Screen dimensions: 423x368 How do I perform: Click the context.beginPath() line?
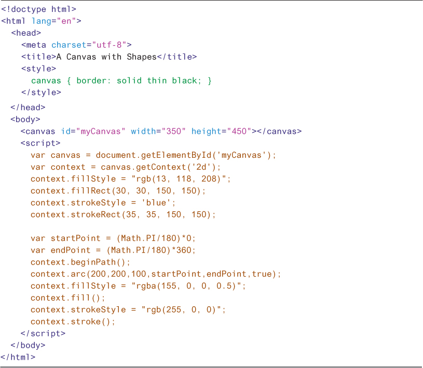pos(80,262)
